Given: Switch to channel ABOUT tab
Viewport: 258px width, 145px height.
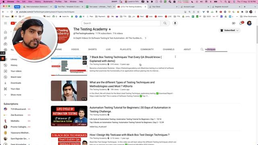Looking at the screenshot, I should [x=187, y=49].
